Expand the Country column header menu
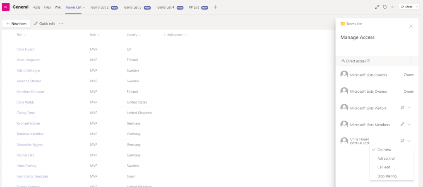The width and height of the screenshot is (423, 187). point(139,35)
